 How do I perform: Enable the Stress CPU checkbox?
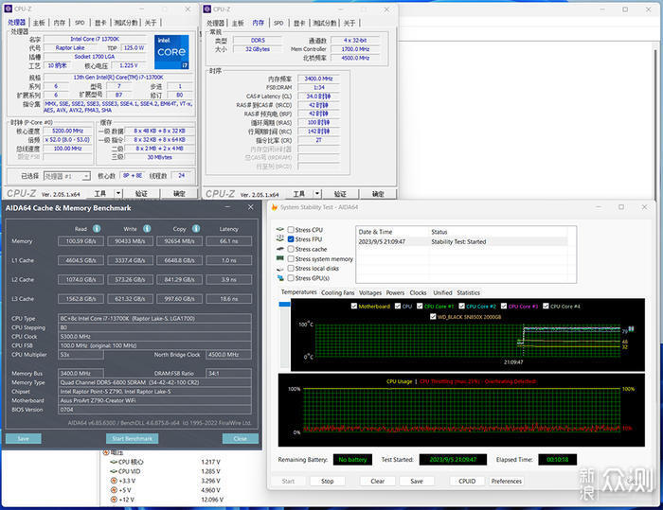(x=291, y=230)
